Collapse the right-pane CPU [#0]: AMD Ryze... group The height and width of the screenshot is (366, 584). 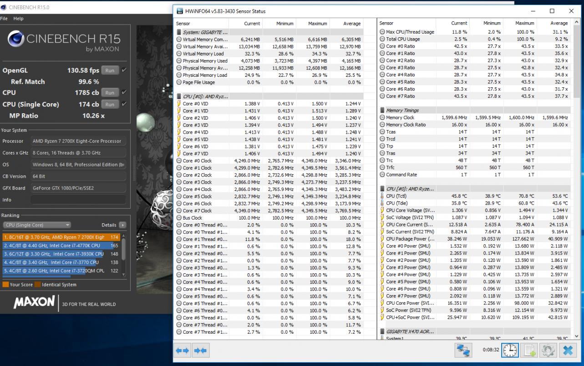pyautogui.click(x=407, y=189)
